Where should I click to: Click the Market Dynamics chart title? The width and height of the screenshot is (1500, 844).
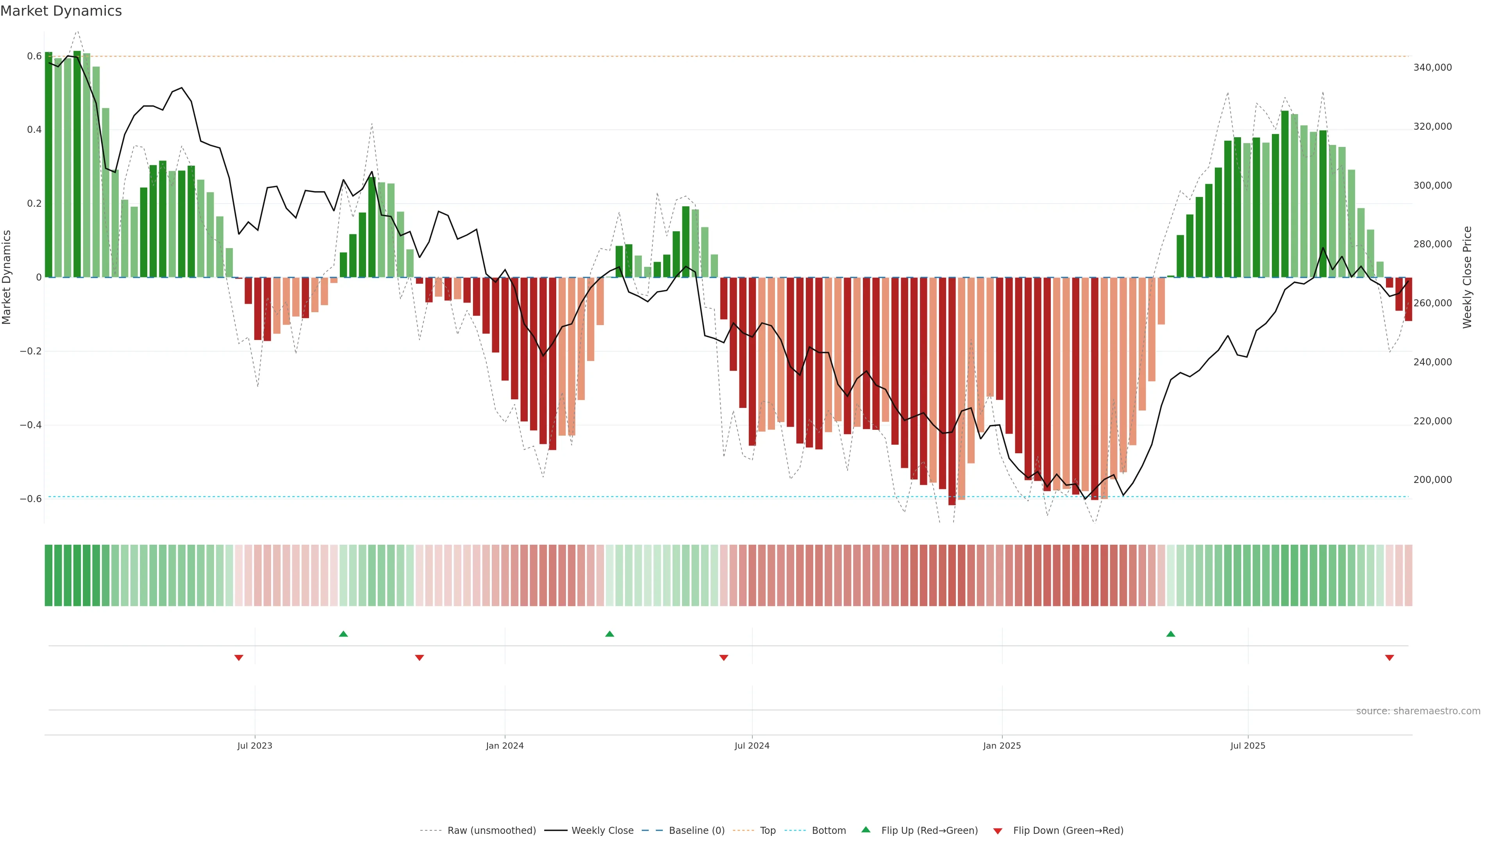point(61,11)
